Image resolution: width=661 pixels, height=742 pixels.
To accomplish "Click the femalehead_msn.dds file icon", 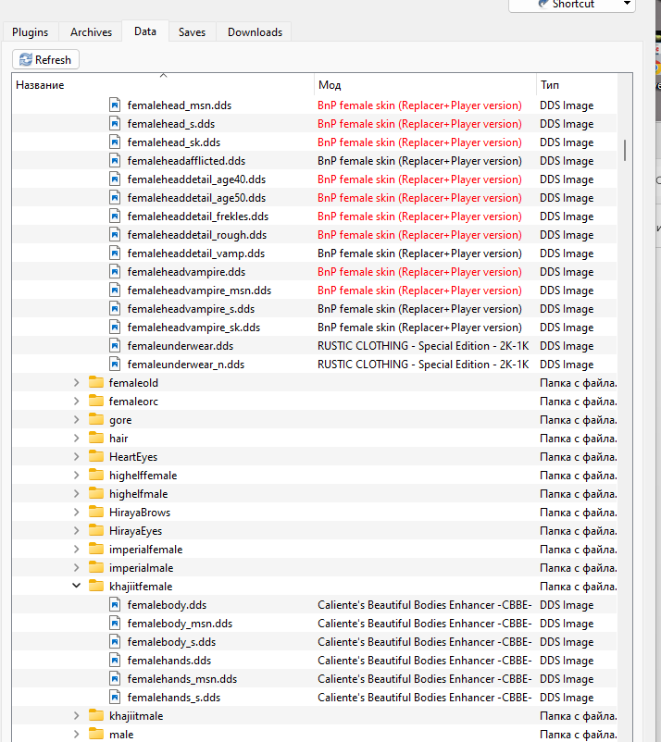I will 115,105.
